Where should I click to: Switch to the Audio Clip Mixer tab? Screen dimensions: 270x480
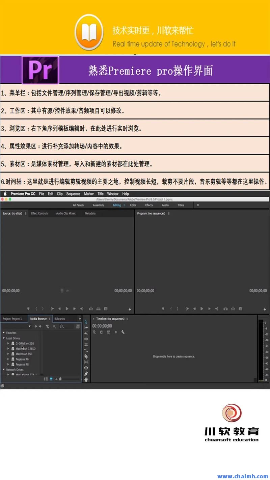[66, 213]
